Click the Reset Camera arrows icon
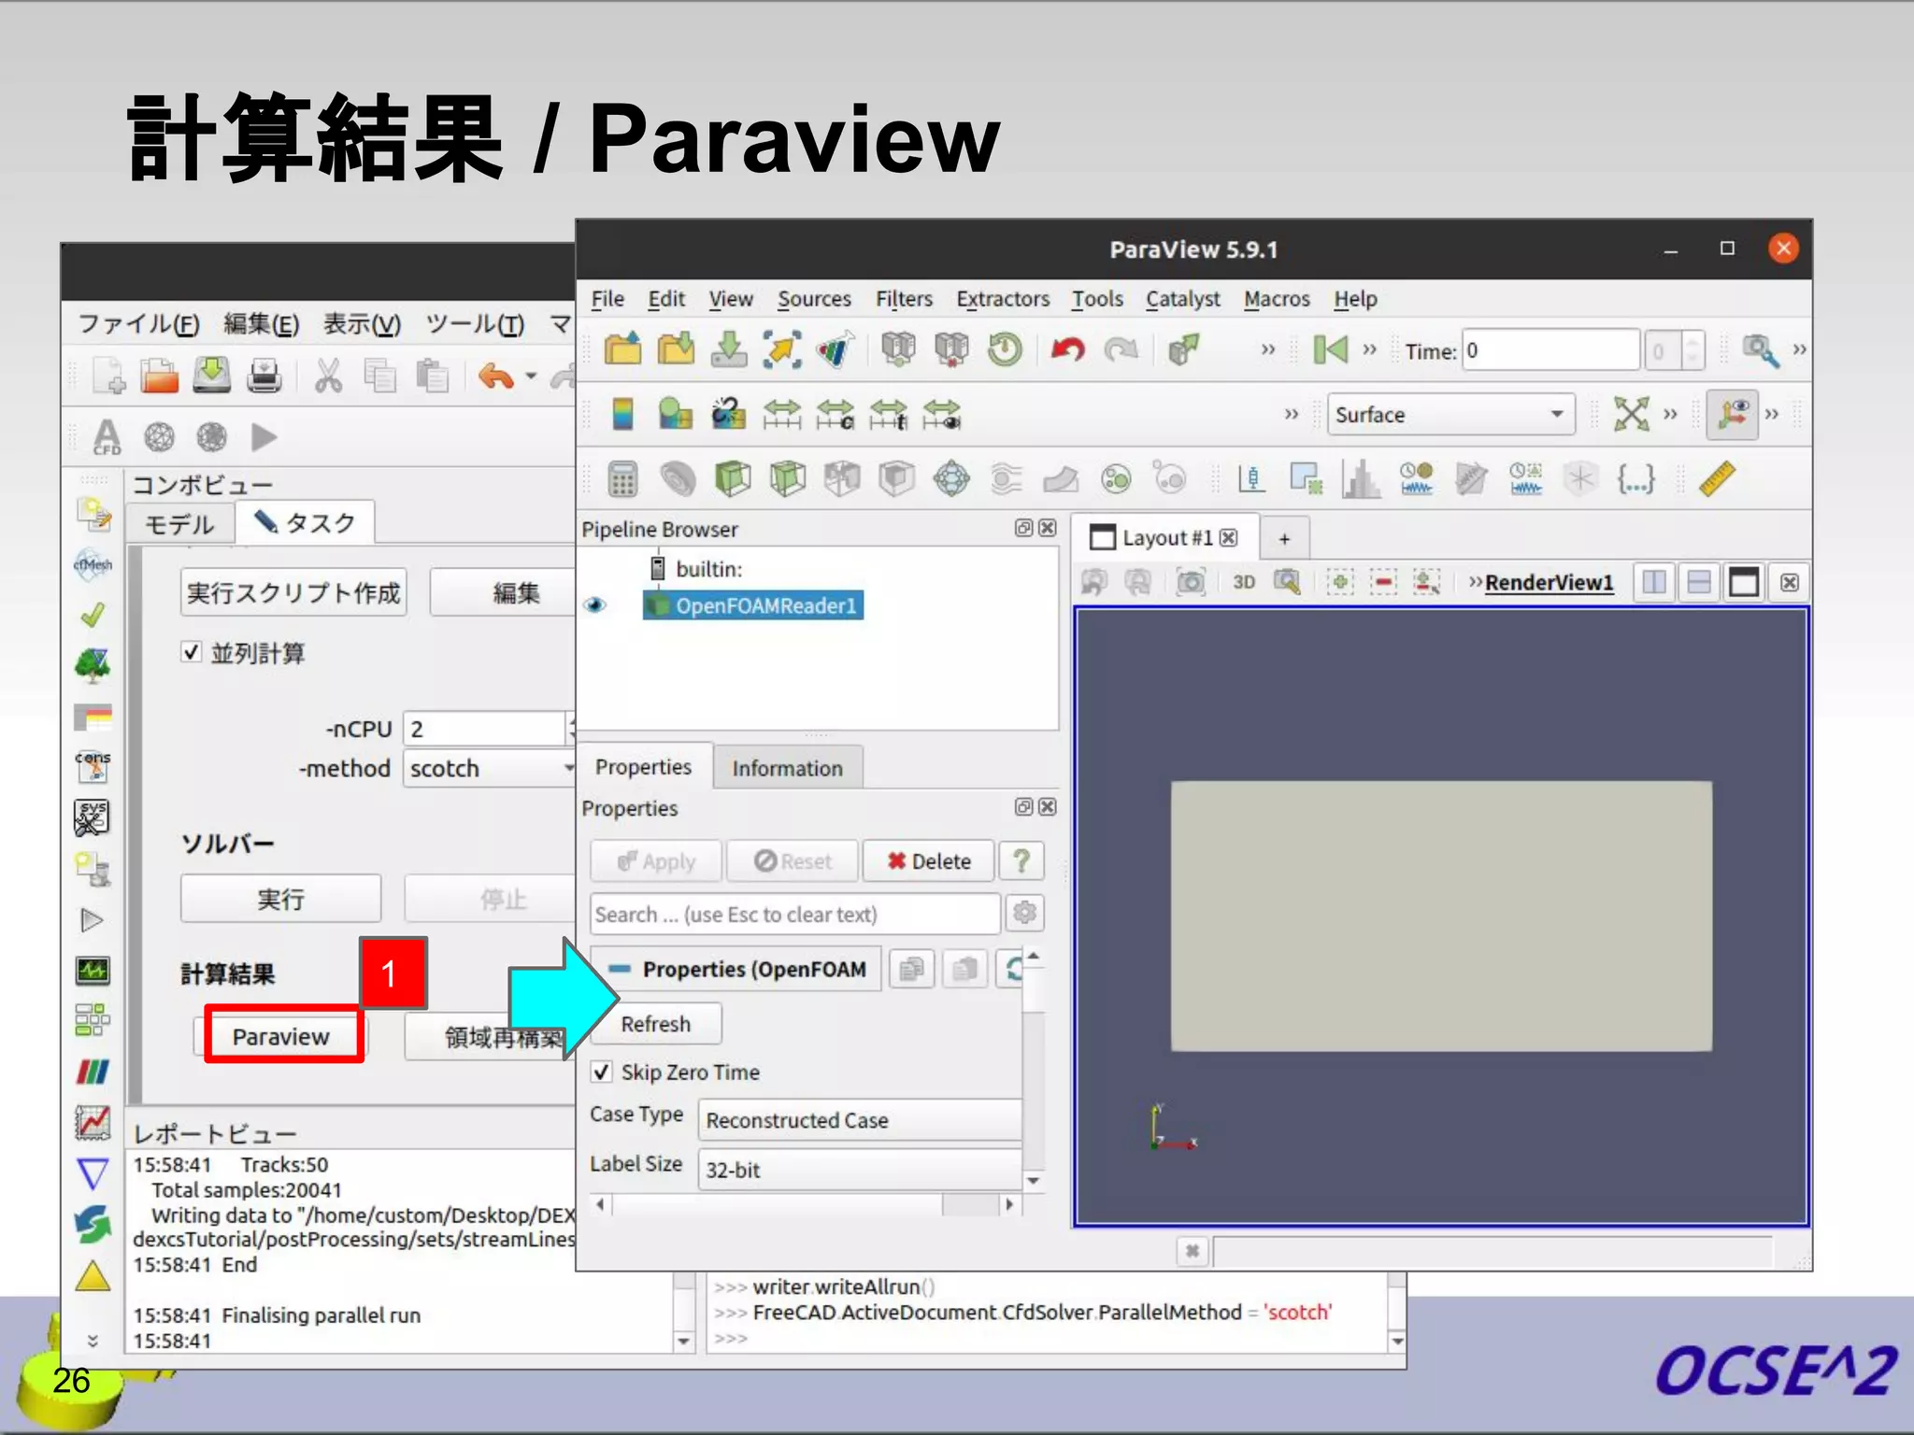1914x1435 pixels. (1632, 414)
